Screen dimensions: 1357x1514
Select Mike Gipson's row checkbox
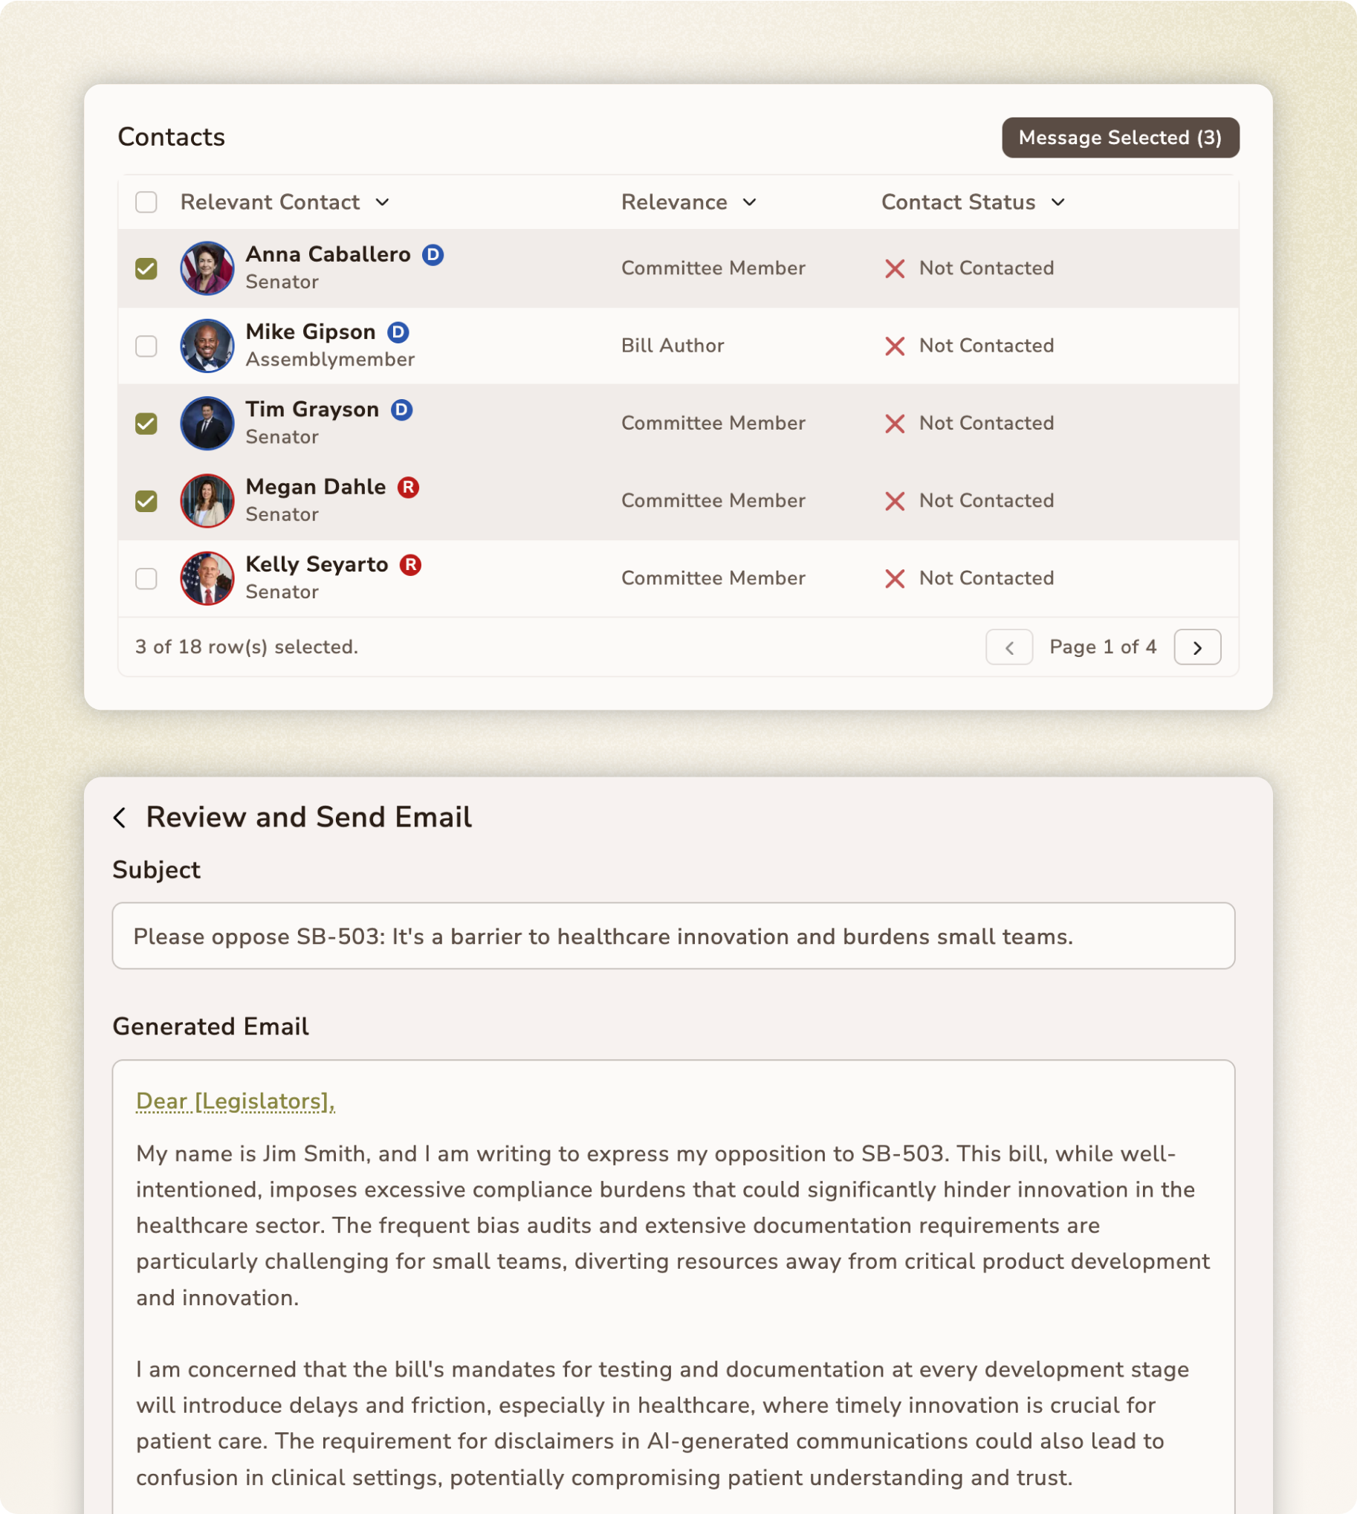coord(146,346)
